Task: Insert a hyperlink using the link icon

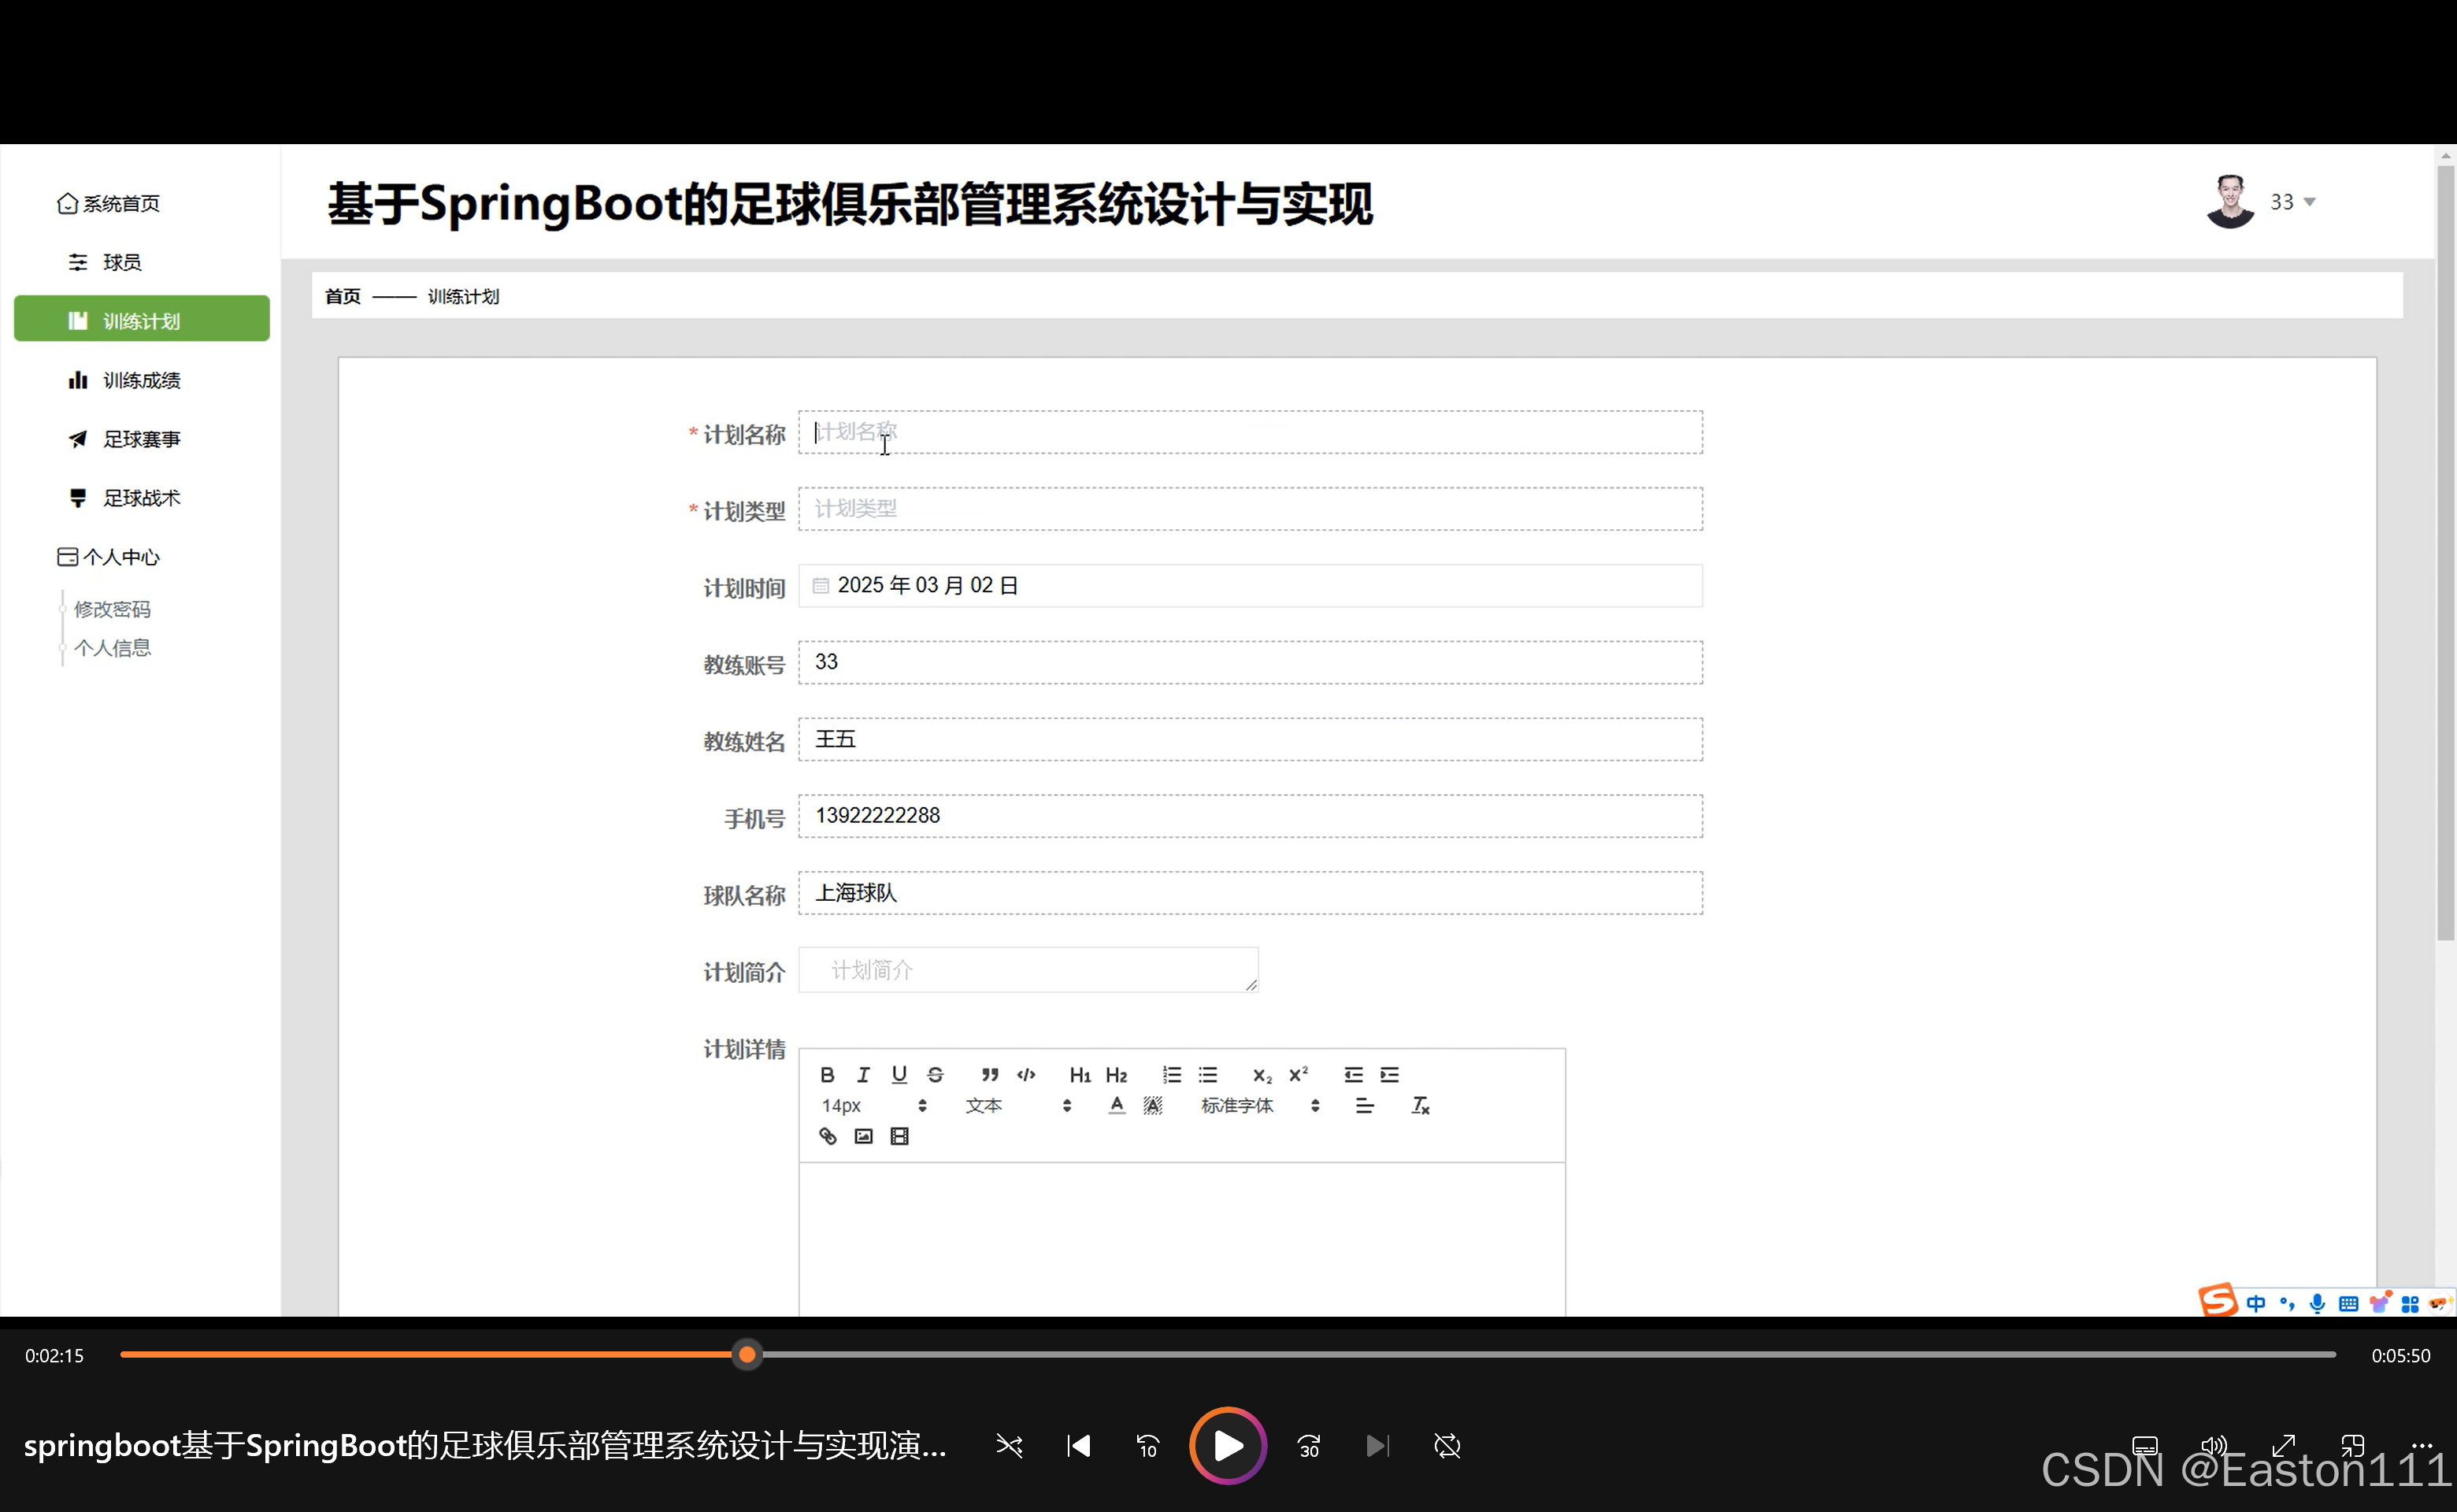Action: [x=827, y=1136]
